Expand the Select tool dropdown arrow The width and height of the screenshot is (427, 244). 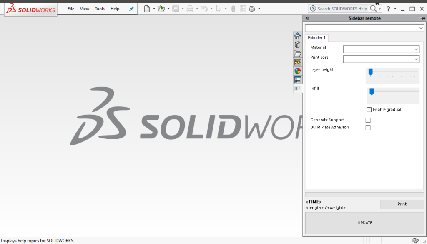(x=226, y=9)
